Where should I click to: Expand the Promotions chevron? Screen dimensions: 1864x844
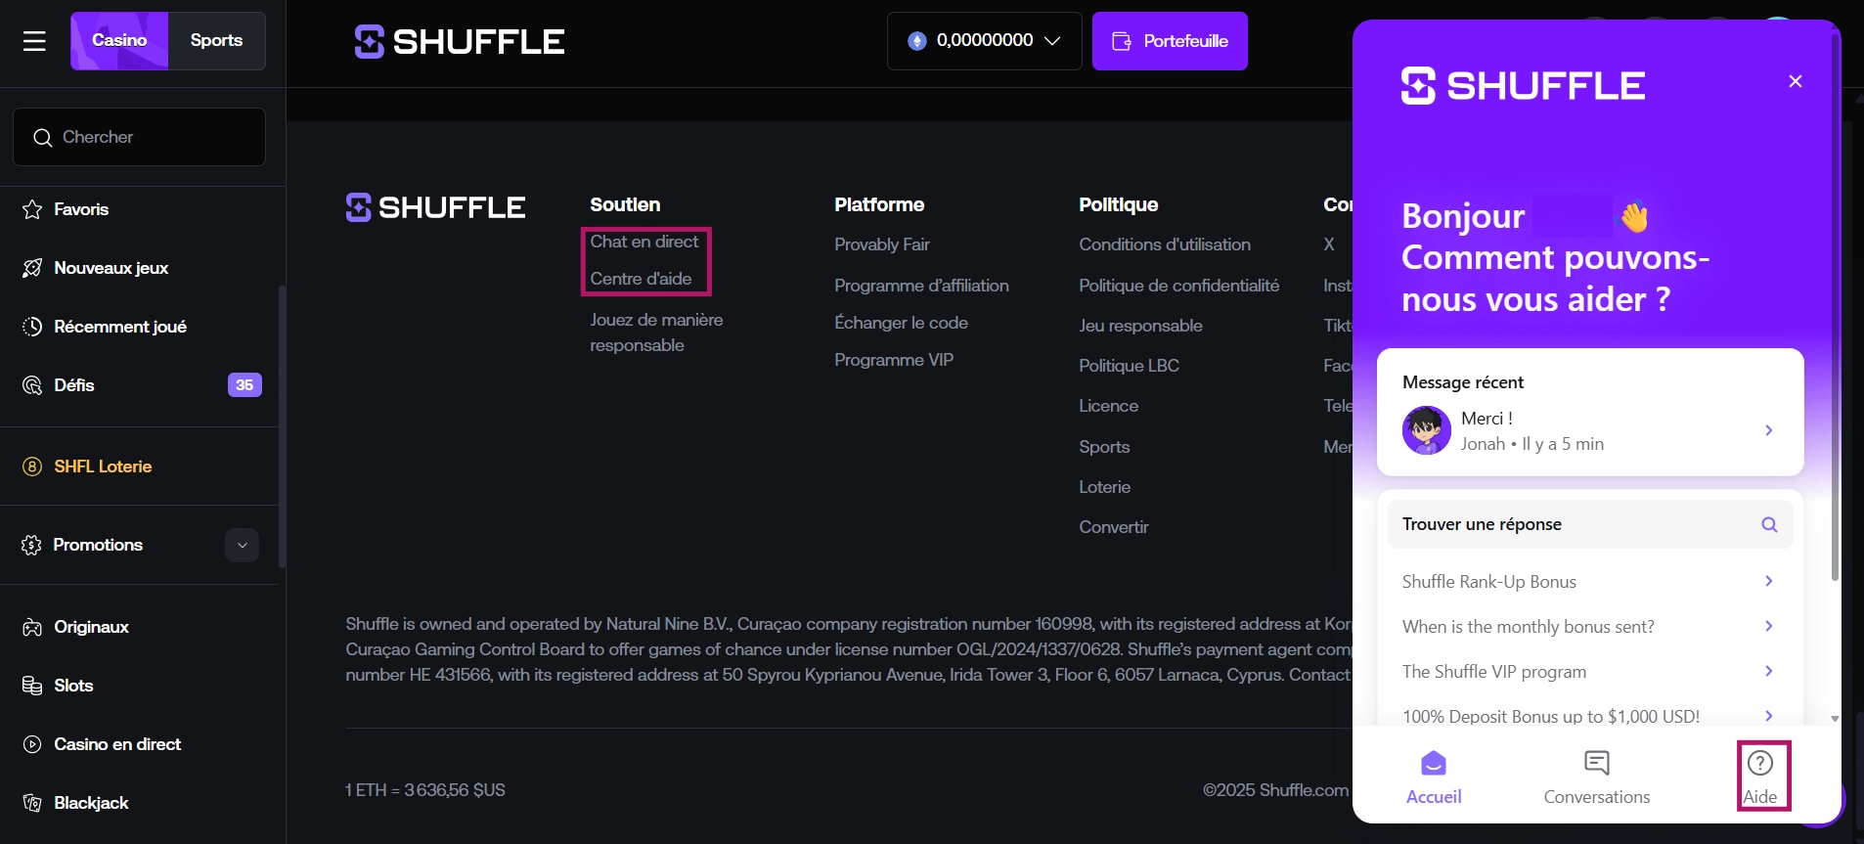coord(242,545)
